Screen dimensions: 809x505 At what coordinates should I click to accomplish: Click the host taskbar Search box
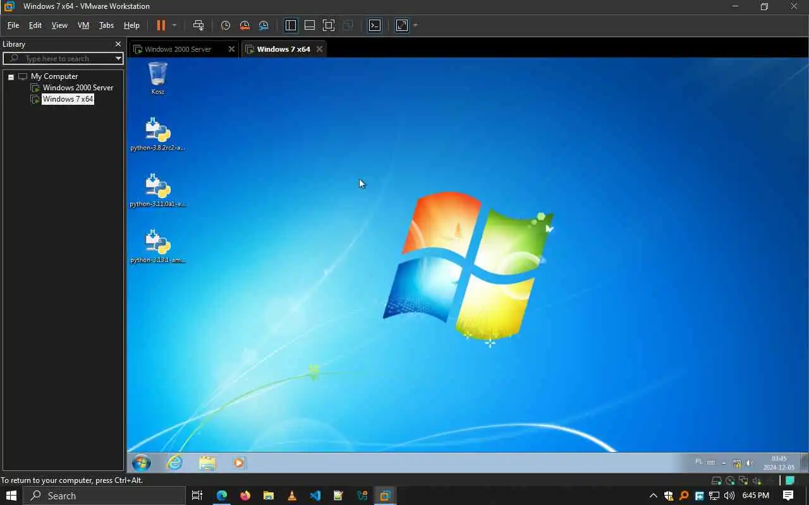(104, 496)
